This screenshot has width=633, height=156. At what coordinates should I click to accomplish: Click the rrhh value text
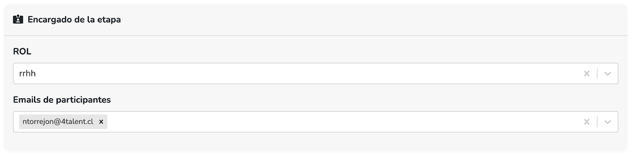(27, 73)
